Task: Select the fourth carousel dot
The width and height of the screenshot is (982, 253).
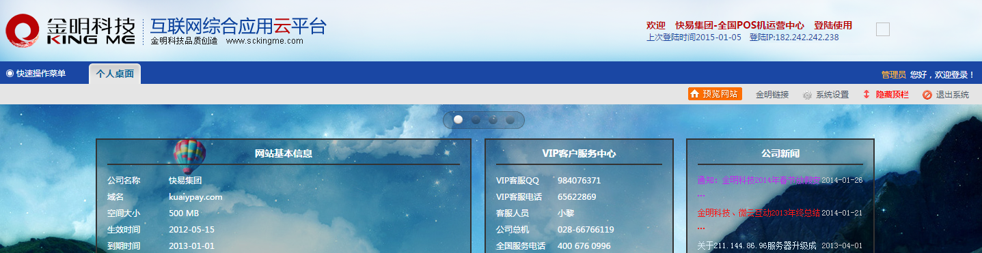Action: pyautogui.click(x=510, y=119)
